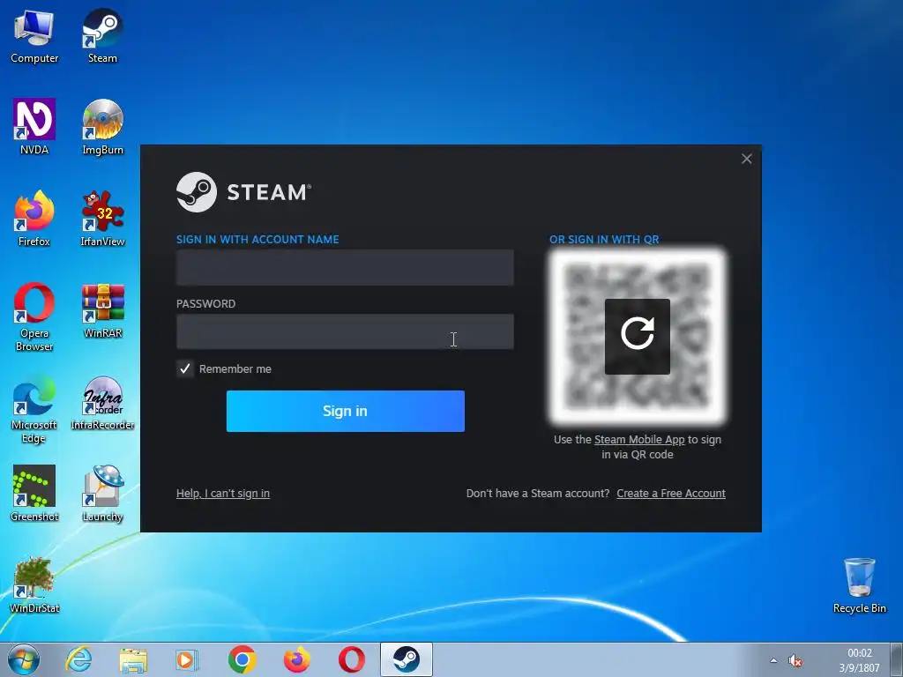The image size is (903, 677).
Task: Open the taskbar clock and date
Action: point(859,660)
